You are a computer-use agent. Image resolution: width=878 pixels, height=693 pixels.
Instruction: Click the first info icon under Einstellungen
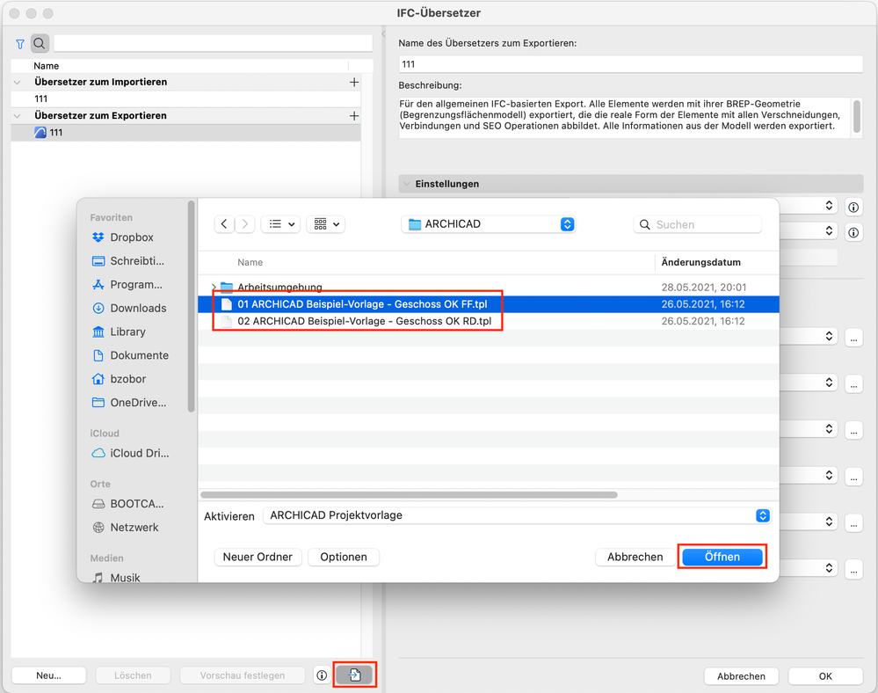(853, 208)
